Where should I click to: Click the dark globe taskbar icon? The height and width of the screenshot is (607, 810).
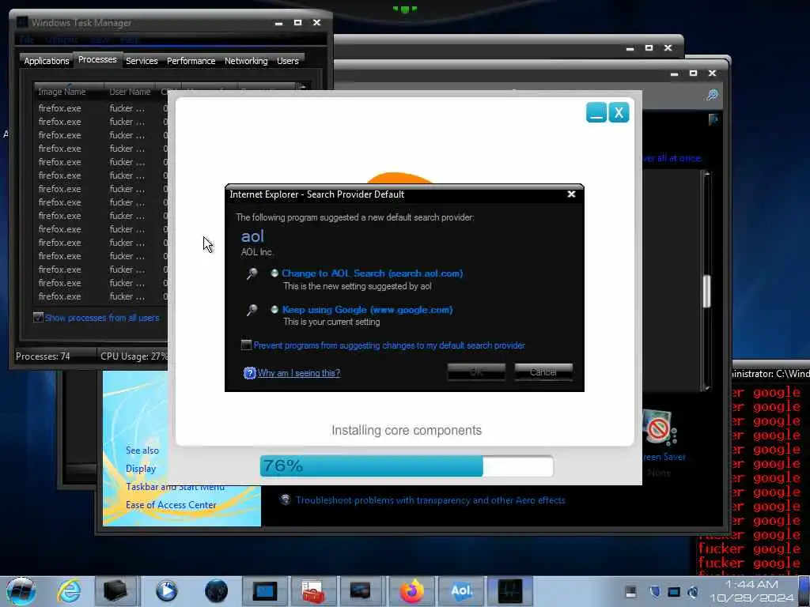pyautogui.click(x=216, y=591)
